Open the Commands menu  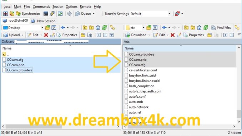pyautogui.click(x=41, y=7)
